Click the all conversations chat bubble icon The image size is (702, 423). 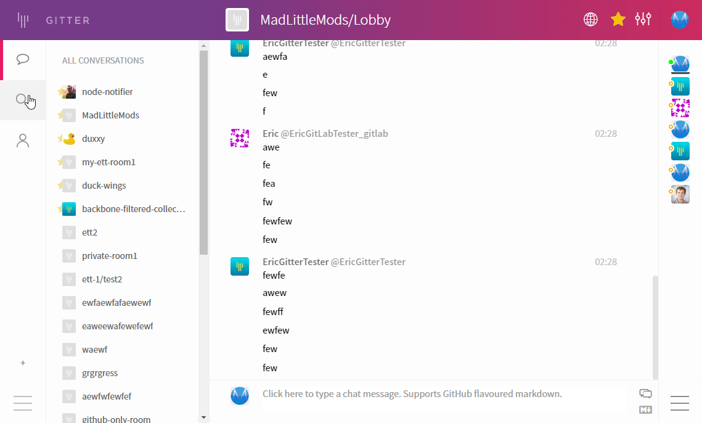click(x=23, y=59)
